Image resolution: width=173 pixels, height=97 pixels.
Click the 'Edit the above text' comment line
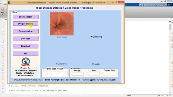click(x=38, y=91)
